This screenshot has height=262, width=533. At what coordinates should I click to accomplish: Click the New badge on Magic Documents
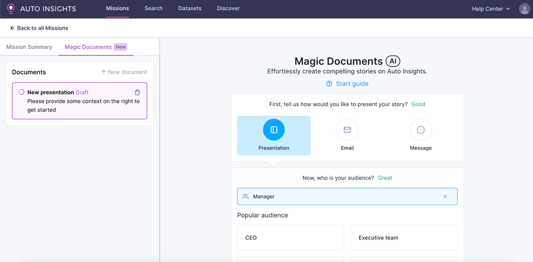click(x=121, y=47)
